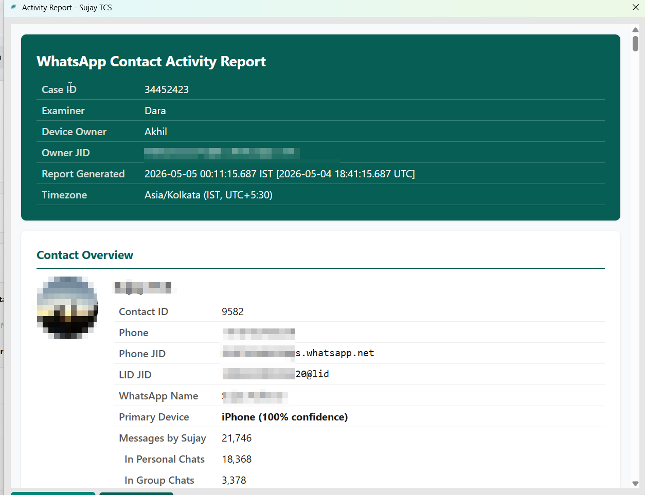
Task: Click the vertical scrollbar thumb
Action: (635, 44)
